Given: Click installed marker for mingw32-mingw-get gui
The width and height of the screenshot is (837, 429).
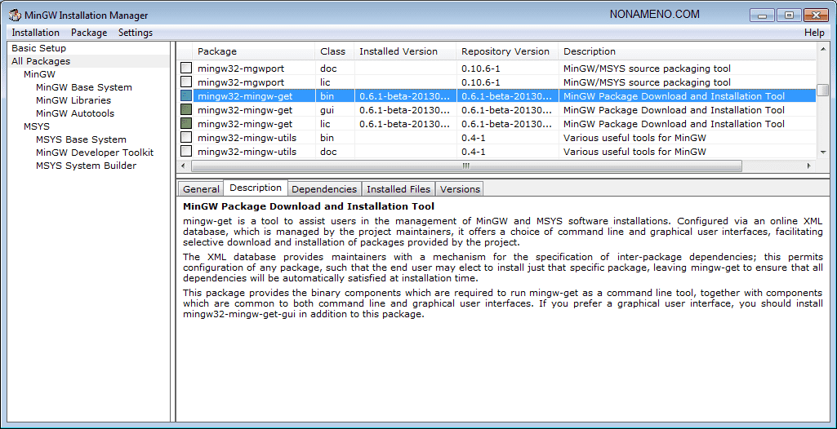Looking at the screenshot, I should (x=186, y=110).
